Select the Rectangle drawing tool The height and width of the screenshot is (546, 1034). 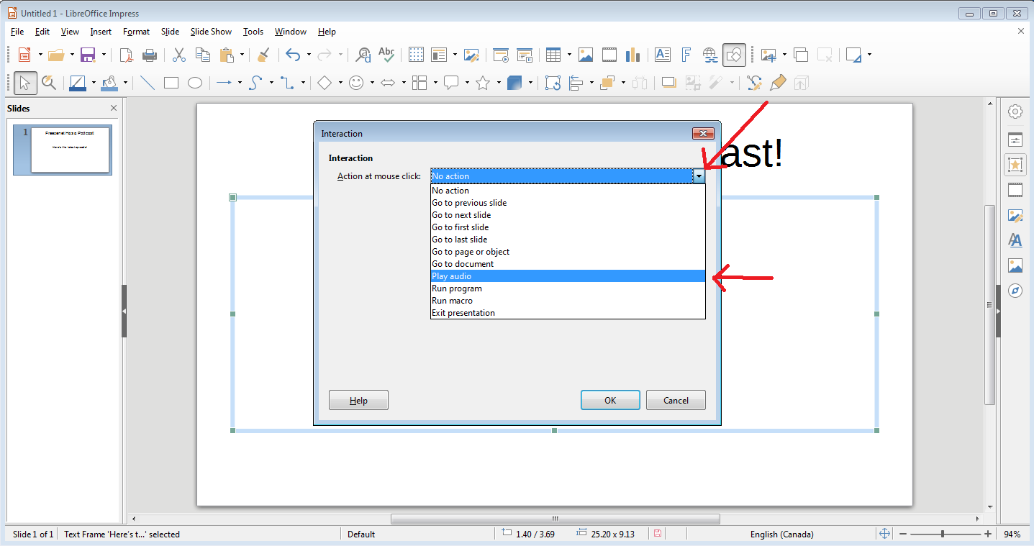coord(171,83)
